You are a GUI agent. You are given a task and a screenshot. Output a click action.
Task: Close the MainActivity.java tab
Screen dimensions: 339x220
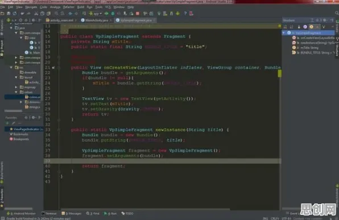tap(110, 20)
